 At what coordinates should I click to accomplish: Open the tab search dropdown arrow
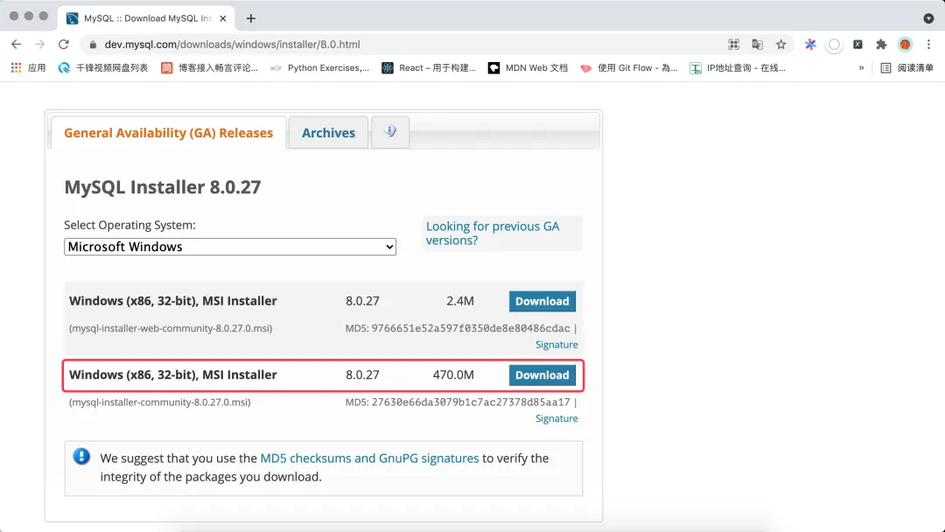pos(928,18)
